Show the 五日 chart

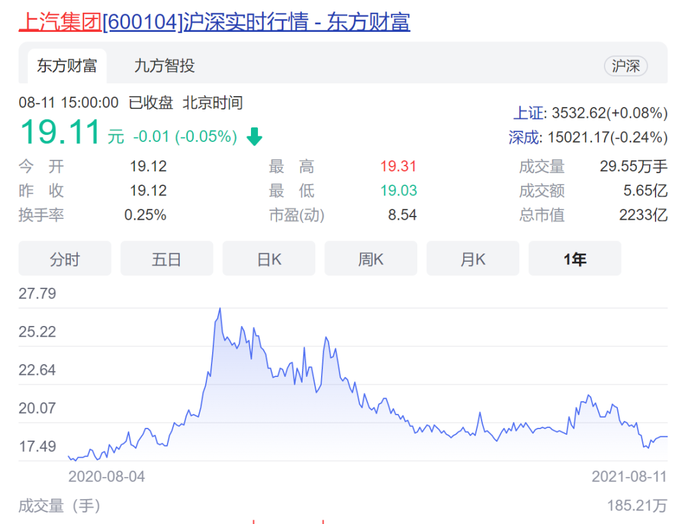click(167, 258)
